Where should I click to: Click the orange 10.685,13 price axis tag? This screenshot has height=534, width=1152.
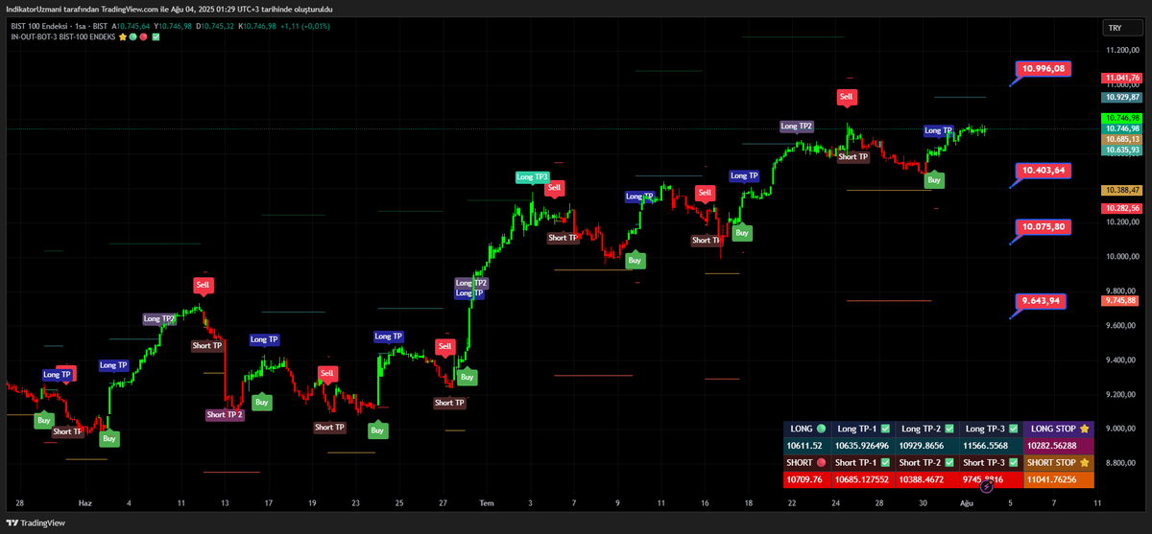point(1122,139)
